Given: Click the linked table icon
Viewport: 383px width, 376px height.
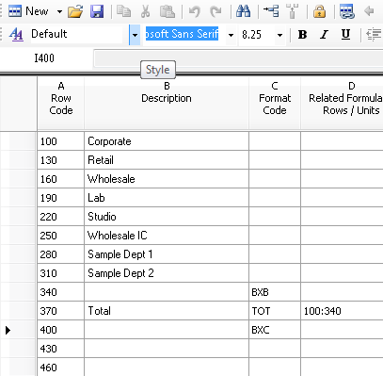Looking at the screenshot, I should (x=347, y=11).
